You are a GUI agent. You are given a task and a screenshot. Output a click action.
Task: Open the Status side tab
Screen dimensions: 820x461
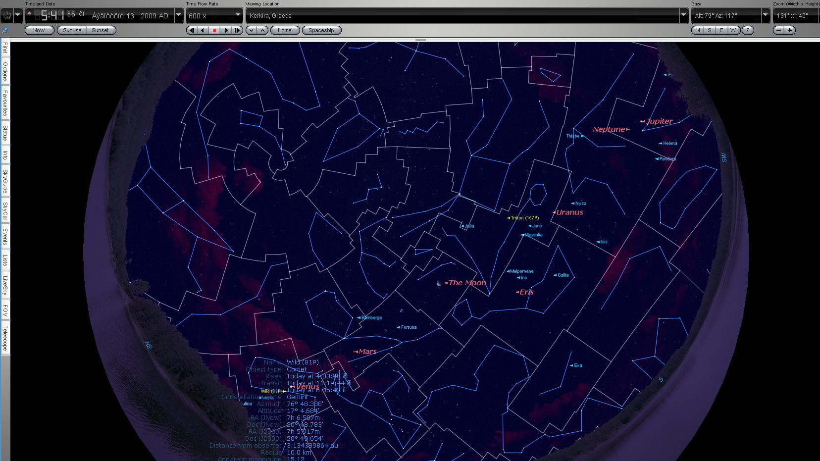pos(5,133)
